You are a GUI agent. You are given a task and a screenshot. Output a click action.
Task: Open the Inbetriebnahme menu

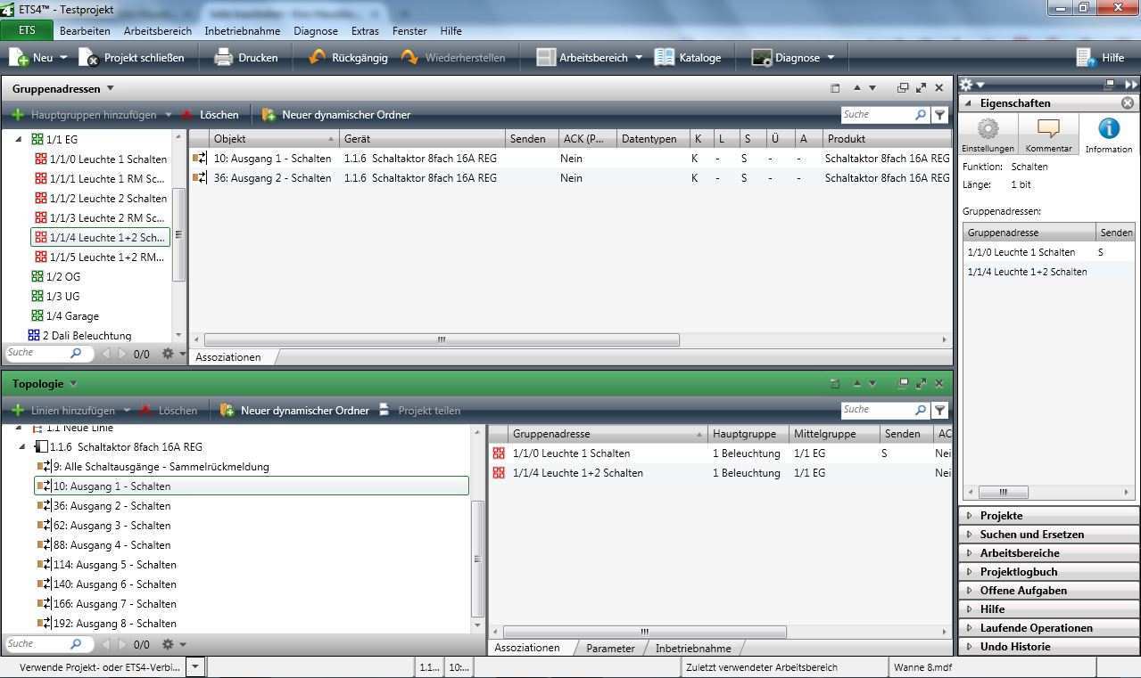click(x=242, y=30)
